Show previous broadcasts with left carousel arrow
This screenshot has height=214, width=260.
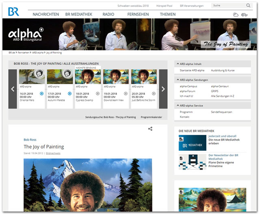13,89
